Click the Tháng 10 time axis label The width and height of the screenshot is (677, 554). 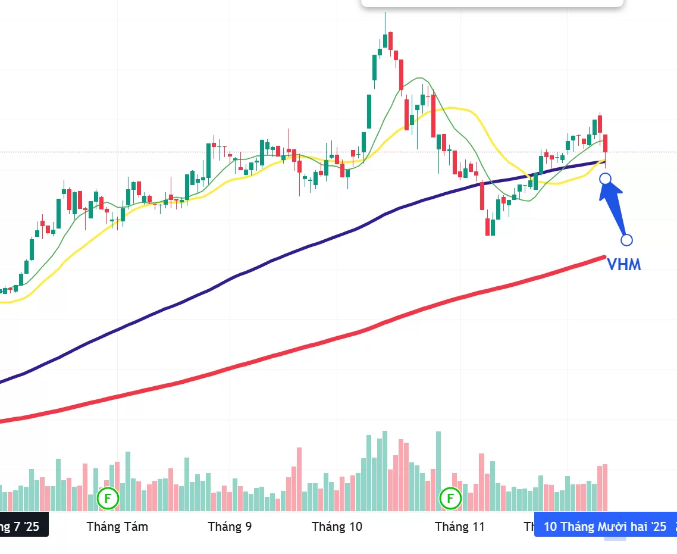(337, 527)
